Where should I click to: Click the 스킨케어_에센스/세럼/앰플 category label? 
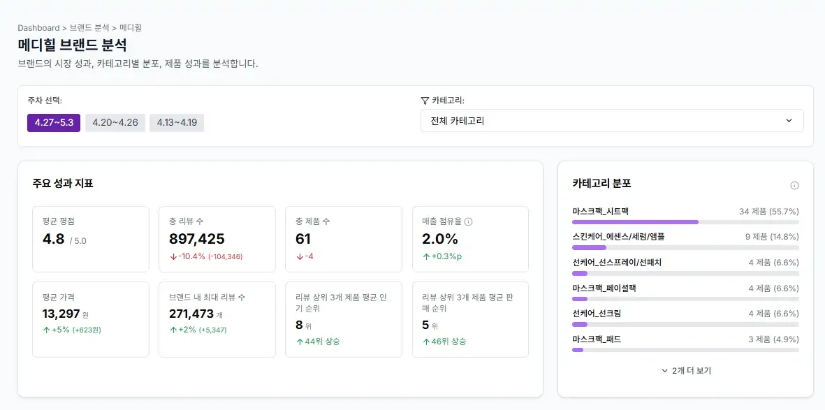point(618,237)
